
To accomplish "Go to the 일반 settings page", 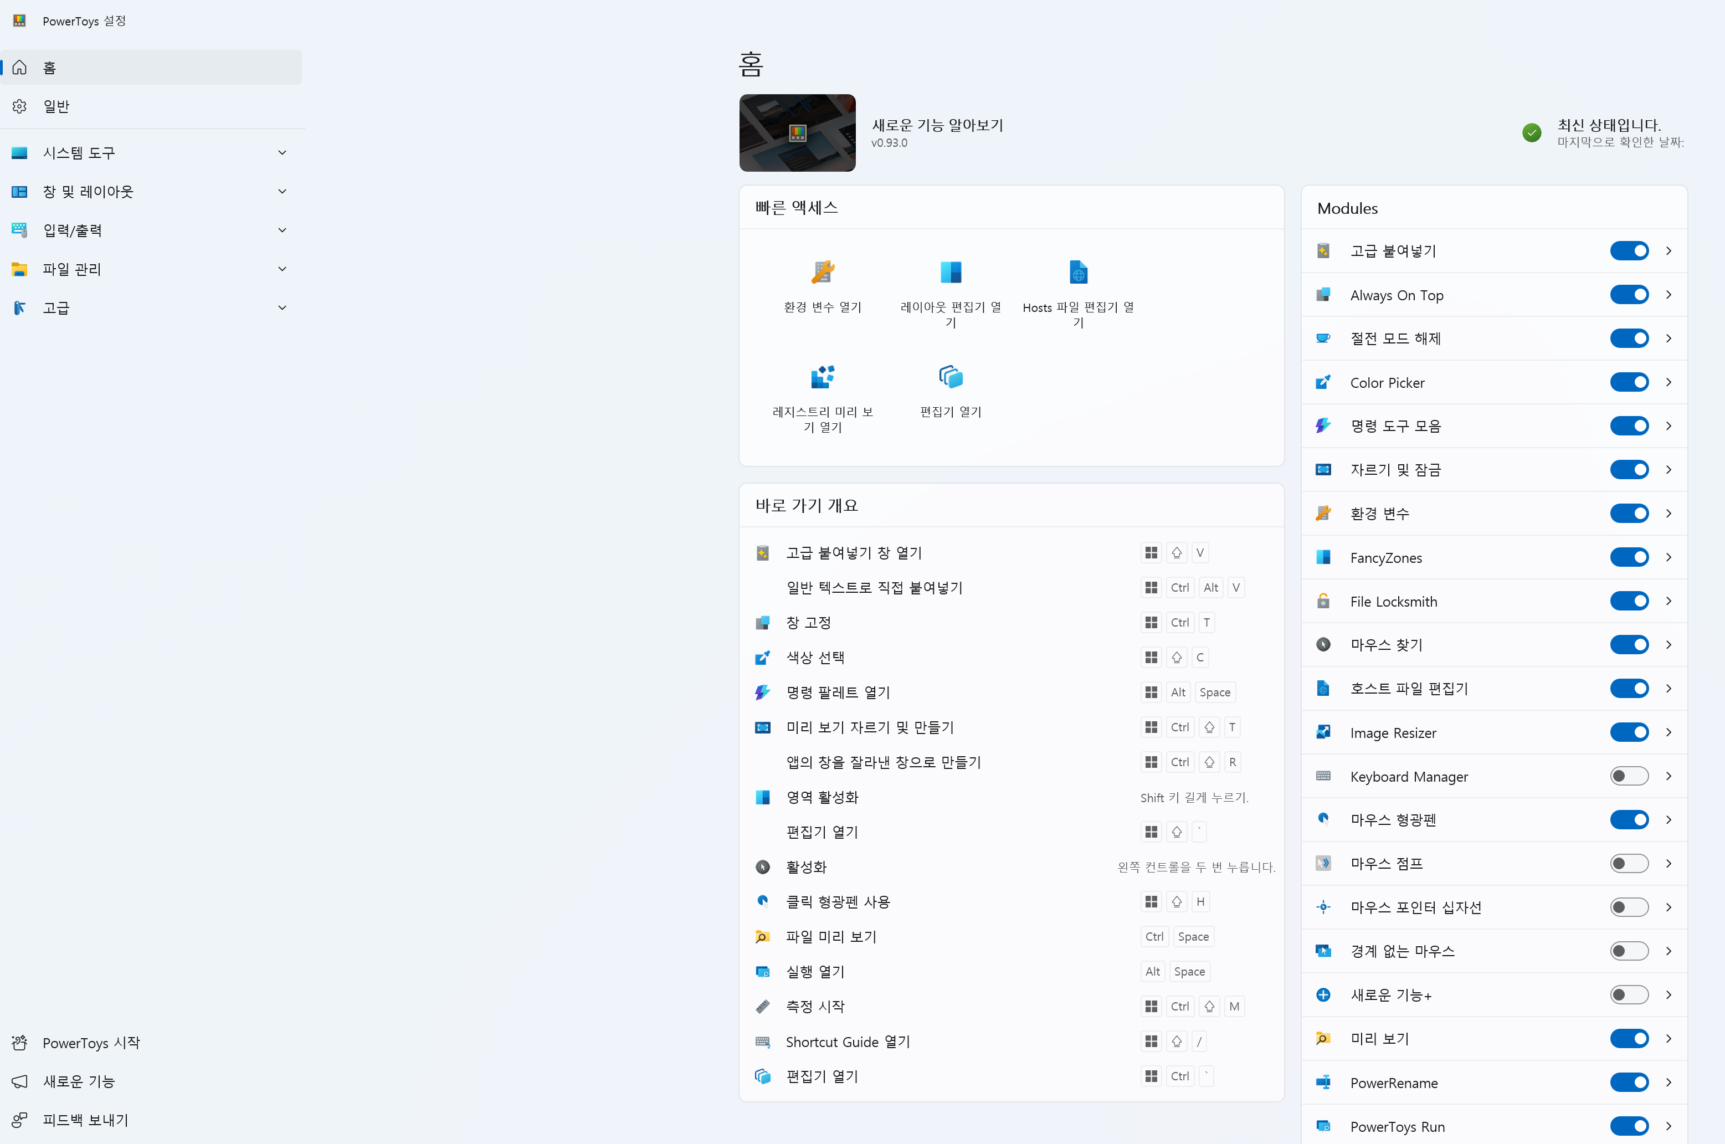I will (56, 106).
